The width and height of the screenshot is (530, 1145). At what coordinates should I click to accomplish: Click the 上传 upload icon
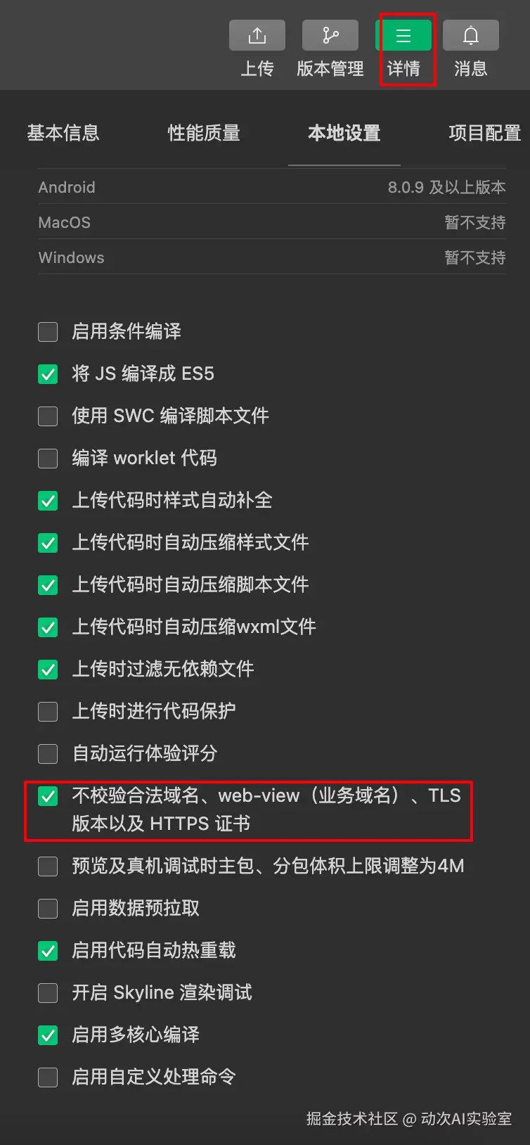click(x=257, y=35)
